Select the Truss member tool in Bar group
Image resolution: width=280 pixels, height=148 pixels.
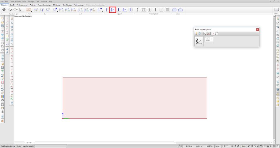pos(48,10)
